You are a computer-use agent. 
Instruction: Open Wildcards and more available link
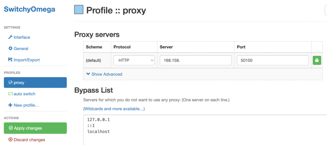114,109
